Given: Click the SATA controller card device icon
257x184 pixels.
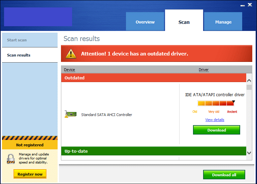Looking at the screenshot, I should click(x=70, y=114).
